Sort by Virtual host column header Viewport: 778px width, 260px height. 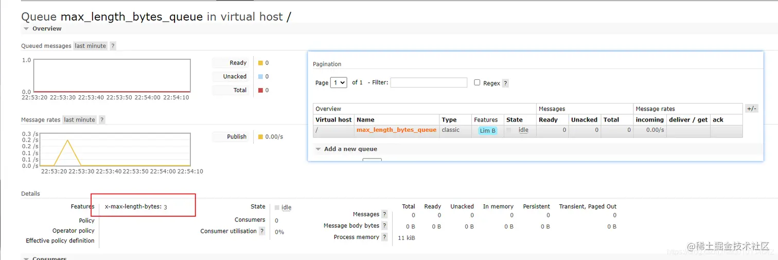[333, 119]
